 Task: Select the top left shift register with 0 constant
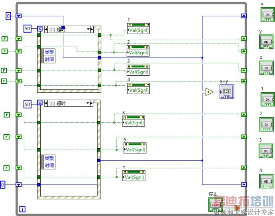[19, 16]
